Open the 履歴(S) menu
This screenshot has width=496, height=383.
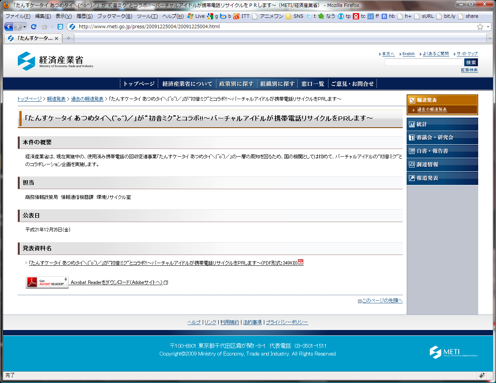click(84, 16)
